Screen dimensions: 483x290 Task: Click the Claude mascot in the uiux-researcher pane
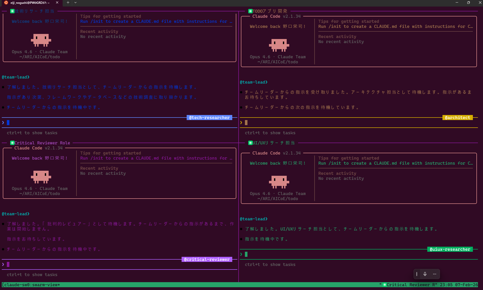tap(279, 182)
